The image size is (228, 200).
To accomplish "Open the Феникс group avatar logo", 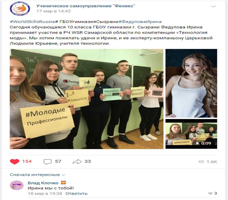I will pyautogui.click(x=20, y=9).
